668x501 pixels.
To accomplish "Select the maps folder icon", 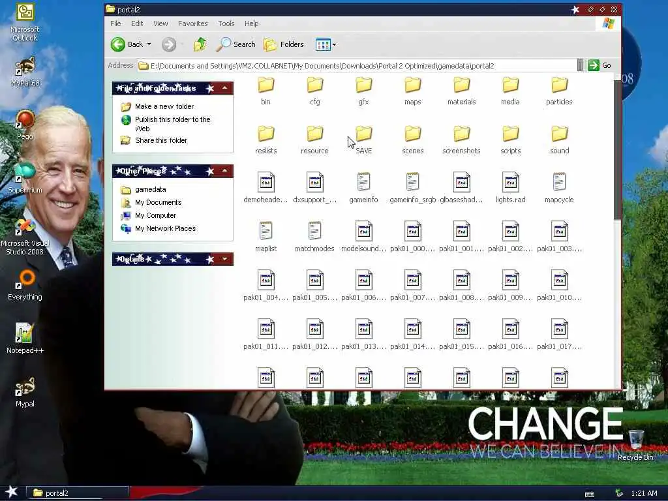I will [x=413, y=85].
